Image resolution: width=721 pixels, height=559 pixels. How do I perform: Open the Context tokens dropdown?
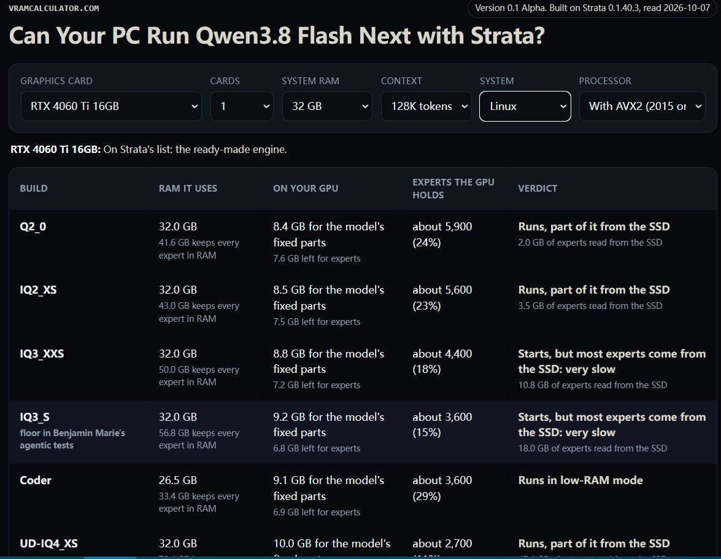point(426,106)
